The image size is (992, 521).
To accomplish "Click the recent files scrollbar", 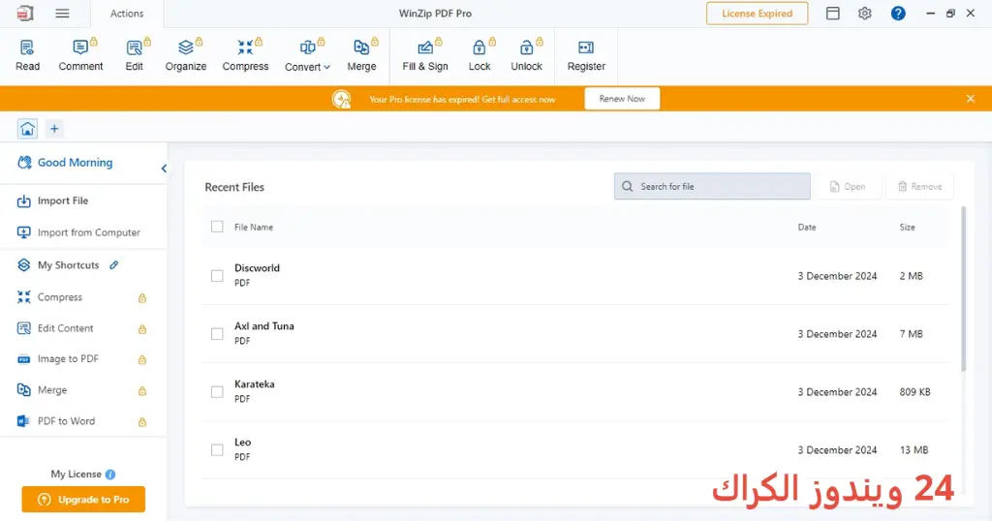I will [964, 289].
